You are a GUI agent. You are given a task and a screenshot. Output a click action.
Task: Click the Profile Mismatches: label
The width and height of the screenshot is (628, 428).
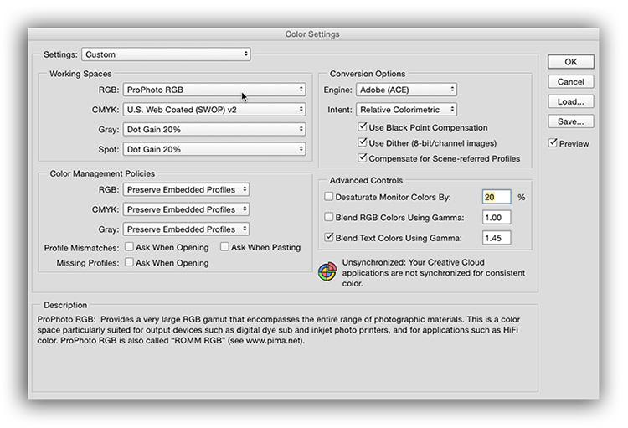[81, 248]
